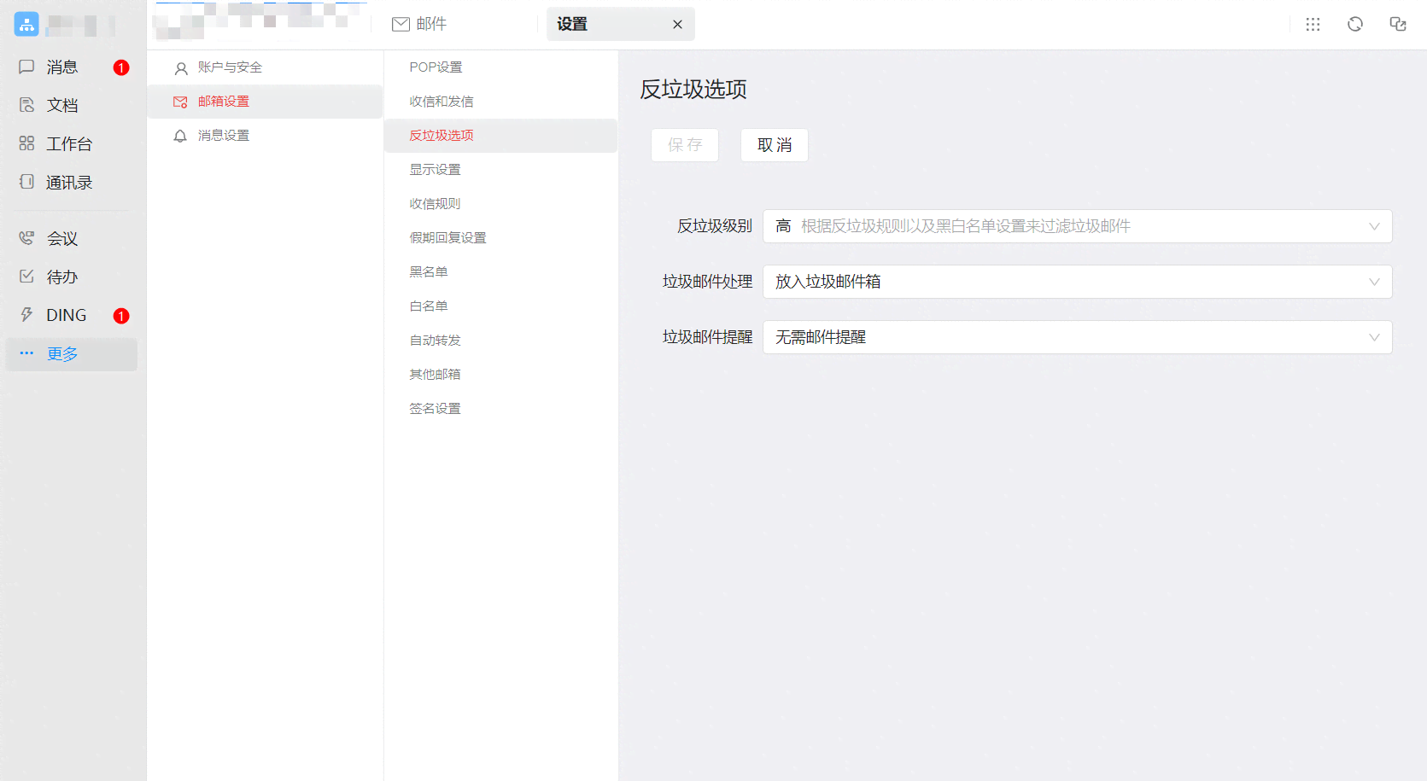
Task: Open 收信和发信 settings
Action: click(500, 102)
